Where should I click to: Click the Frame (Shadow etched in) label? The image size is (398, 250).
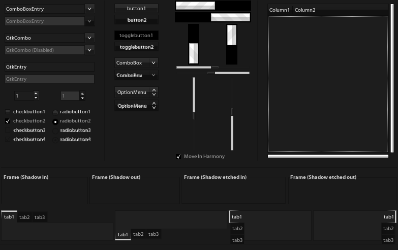coord(215,177)
